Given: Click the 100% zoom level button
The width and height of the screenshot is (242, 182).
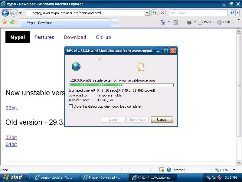Looking at the screenshot, I should [x=222, y=170].
